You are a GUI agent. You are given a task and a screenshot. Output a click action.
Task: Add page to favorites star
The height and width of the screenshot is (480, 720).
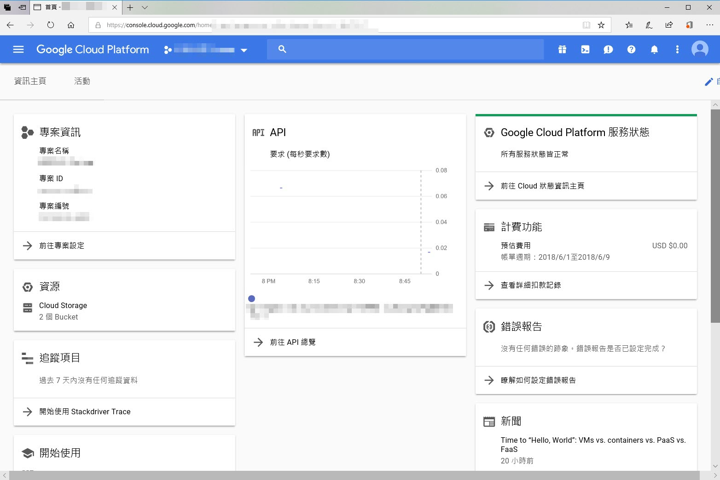pos(601,25)
